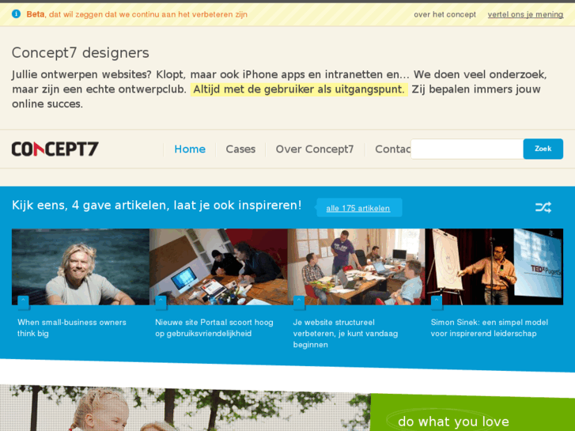Click the Zoek search button
575x431 pixels.
(543, 149)
